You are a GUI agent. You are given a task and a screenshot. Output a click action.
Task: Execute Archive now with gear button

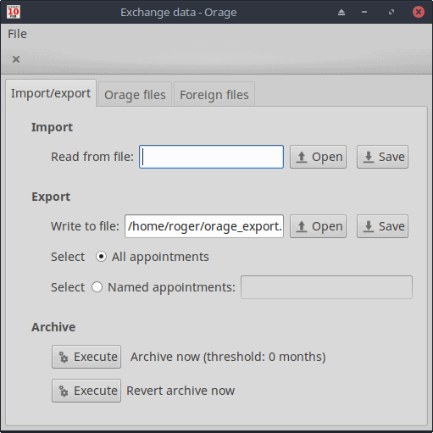(86, 357)
